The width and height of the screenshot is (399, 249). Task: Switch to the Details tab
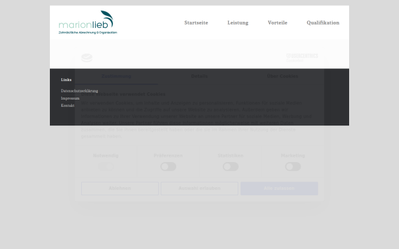click(199, 76)
